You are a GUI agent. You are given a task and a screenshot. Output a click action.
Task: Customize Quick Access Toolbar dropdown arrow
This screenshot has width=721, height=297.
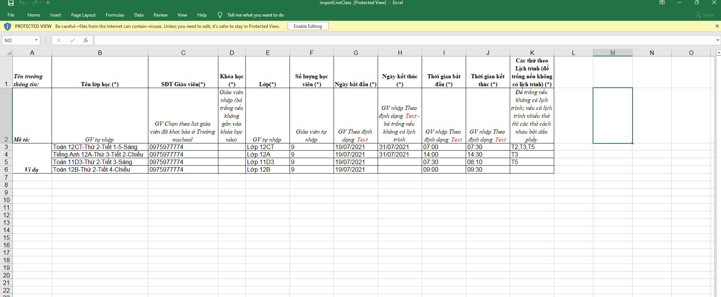pos(48,3)
